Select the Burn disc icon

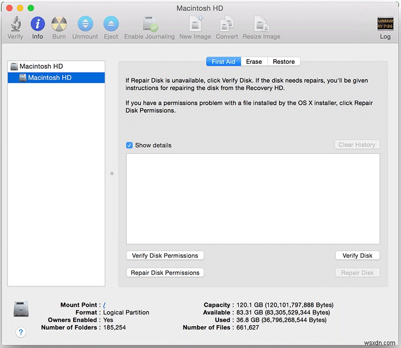(x=59, y=24)
